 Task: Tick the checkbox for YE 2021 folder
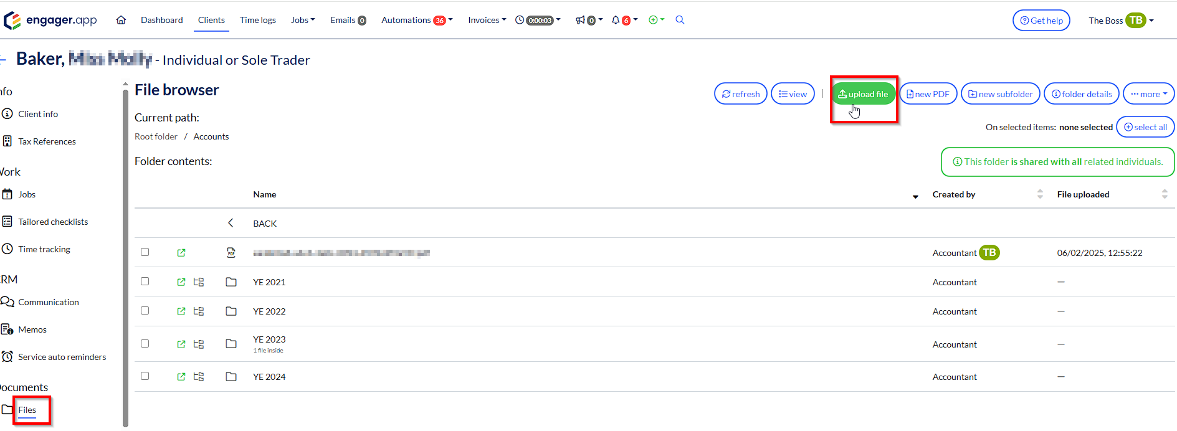tap(145, 282)
